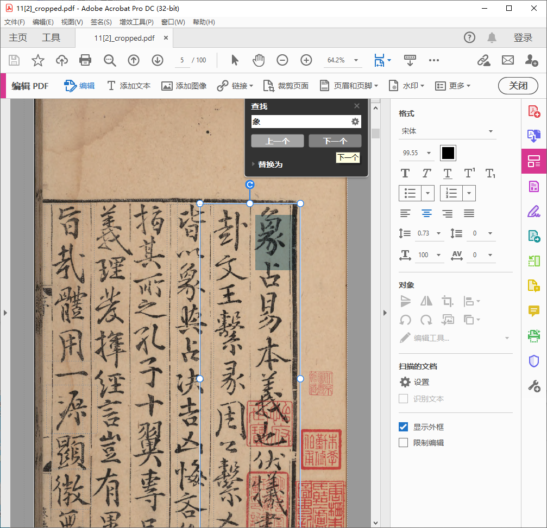This screenshot has width=547, height=528.
Task: Open the find settings gear
Action: pos(355,122)
